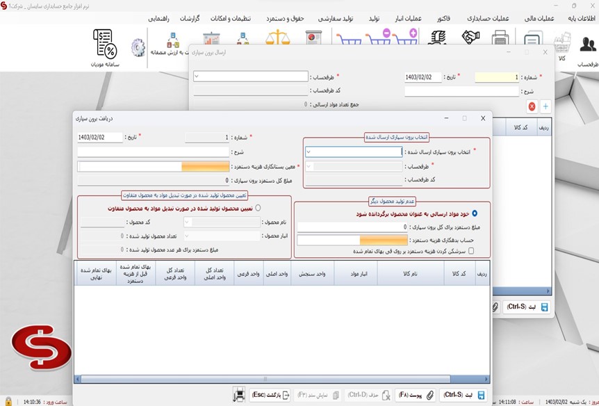Click the printer icon in bottom bar
Viewport: 599px width, 406px height.
tap(239, 395)
